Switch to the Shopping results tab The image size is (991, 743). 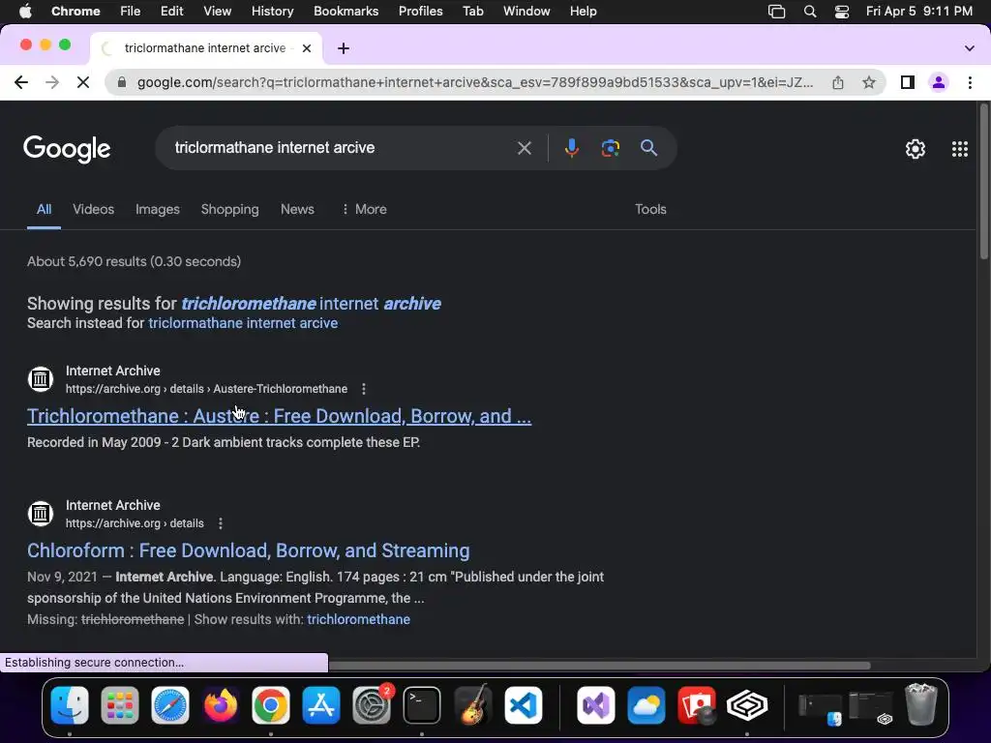[230, 209]
